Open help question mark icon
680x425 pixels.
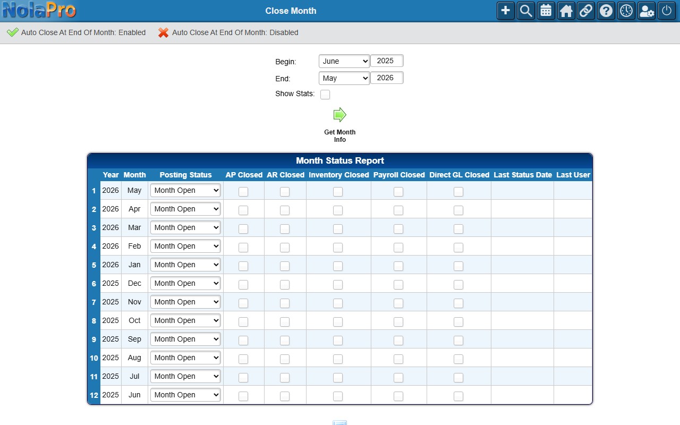pyautogui.click(x=606, y=11)
